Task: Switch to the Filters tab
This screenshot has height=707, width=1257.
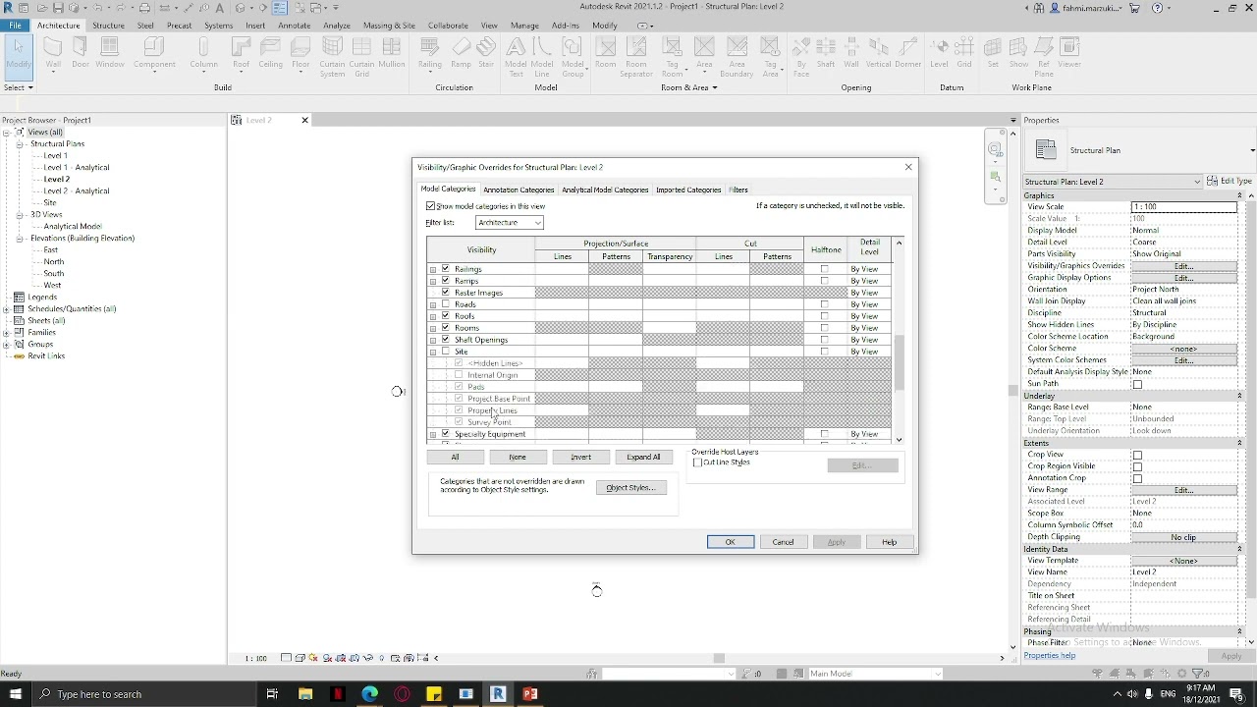Action: click(x=738, y=190)
